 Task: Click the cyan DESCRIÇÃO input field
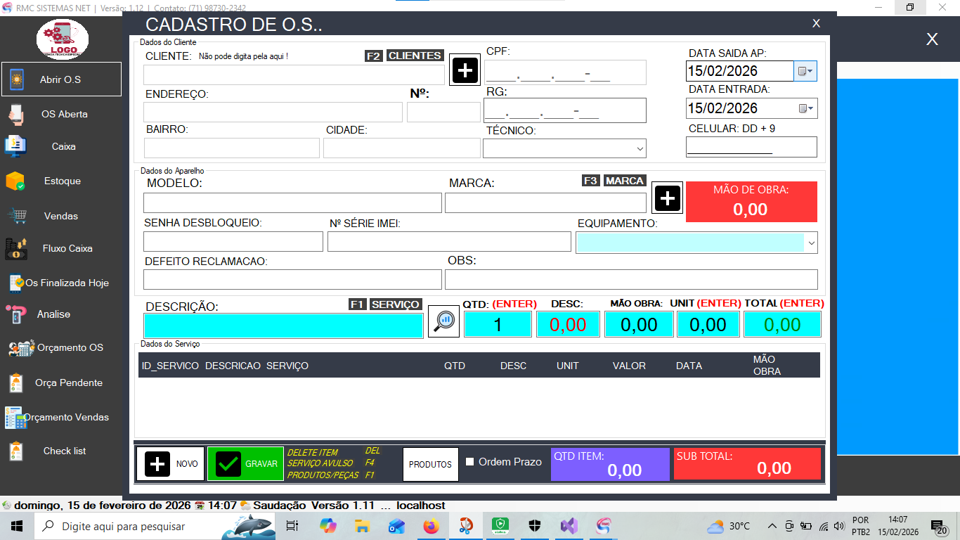coord(283,326)
